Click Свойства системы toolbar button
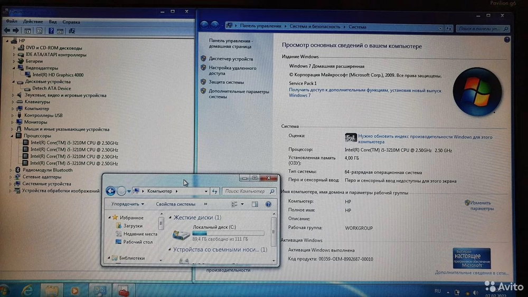Image resolution: width=528 pixels, height=297 pixels. point(175,204)
